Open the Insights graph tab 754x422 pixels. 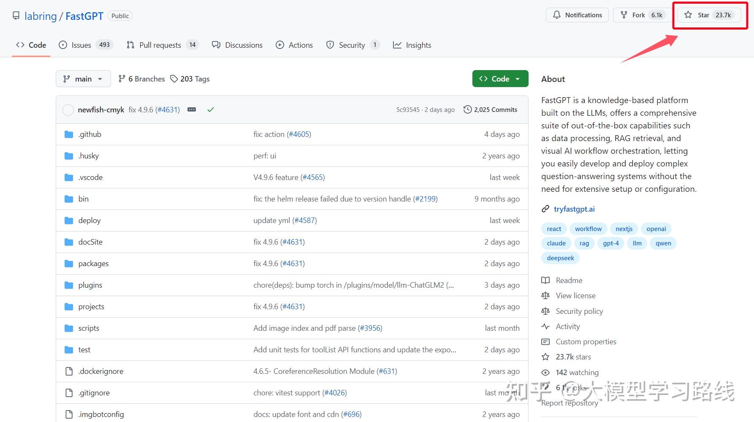(412, 45)
